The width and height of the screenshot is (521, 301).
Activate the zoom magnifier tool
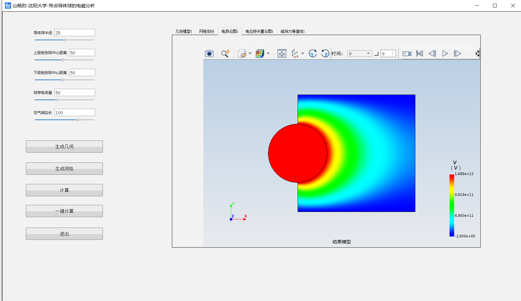[x=226, y=53]
